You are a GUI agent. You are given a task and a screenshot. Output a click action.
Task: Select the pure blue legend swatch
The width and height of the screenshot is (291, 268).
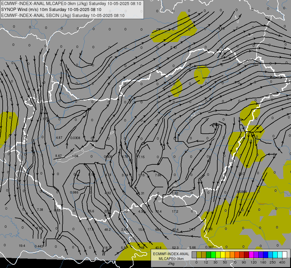click(265, 255)
